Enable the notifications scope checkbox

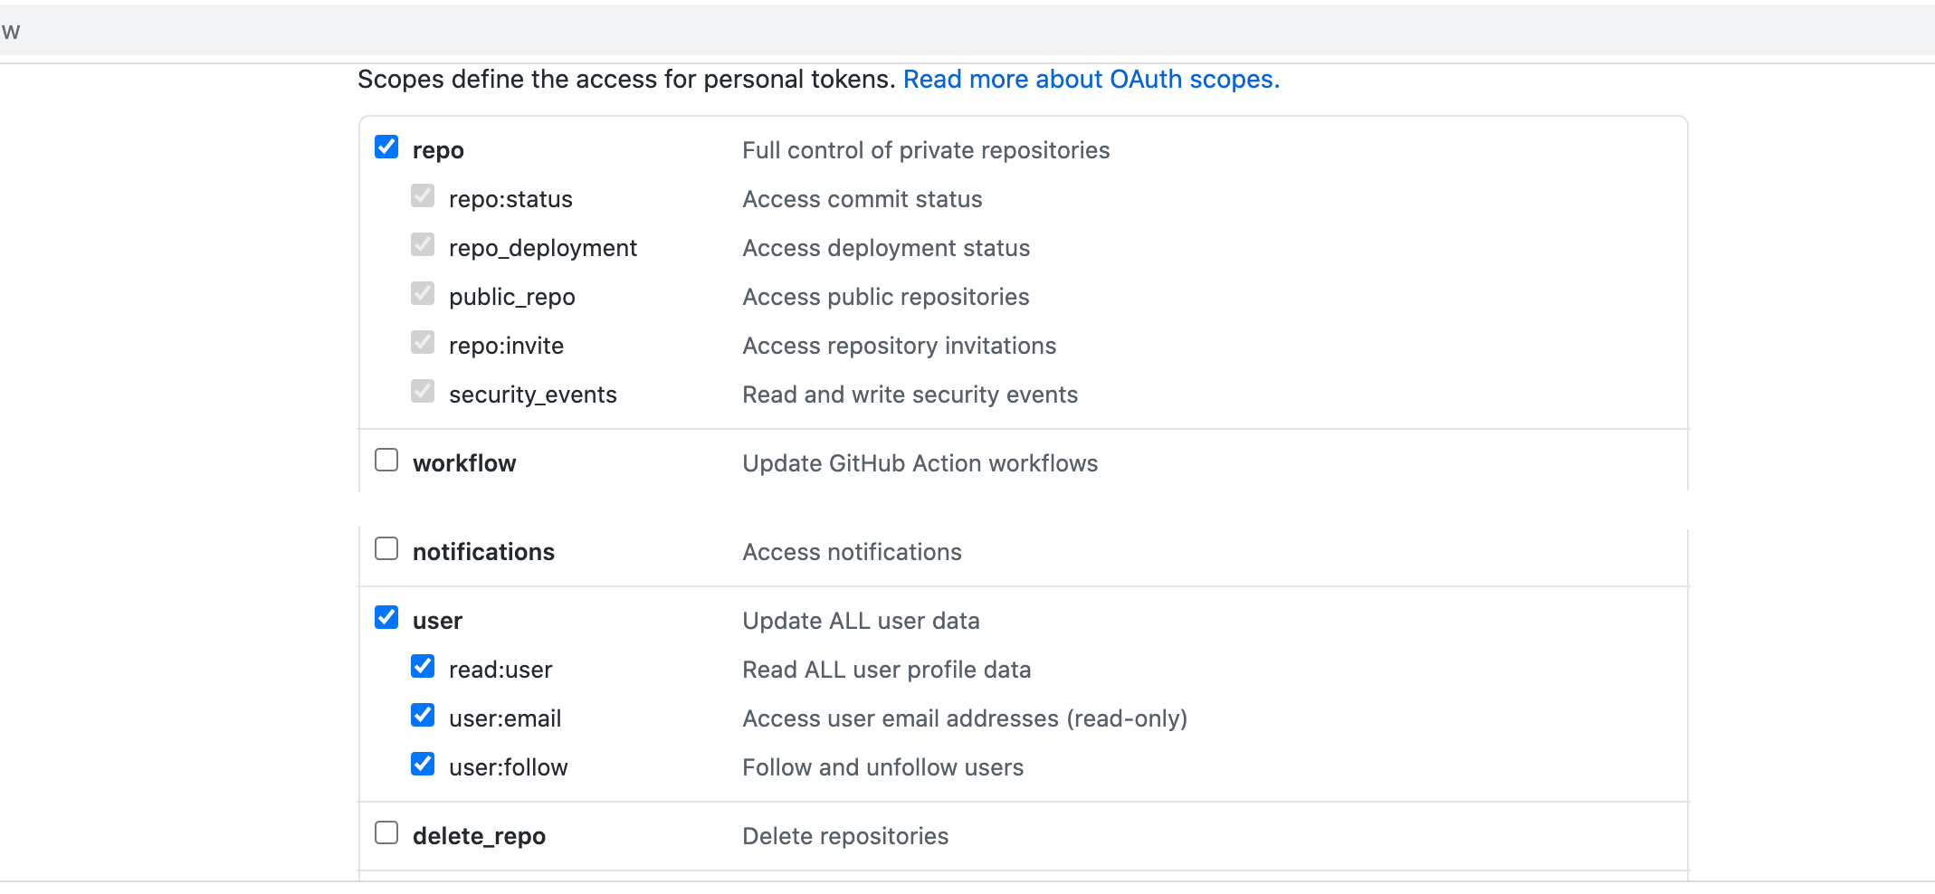coord(386,548)
